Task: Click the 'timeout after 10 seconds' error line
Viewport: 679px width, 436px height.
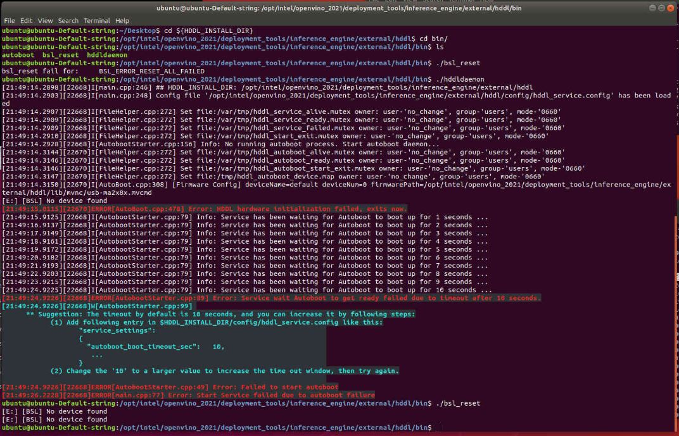Action: [x=272, y=298]
